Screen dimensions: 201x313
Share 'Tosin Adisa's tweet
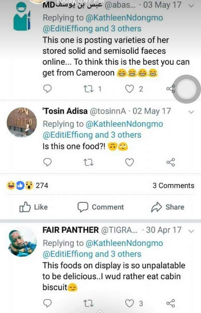click(170, 162)
